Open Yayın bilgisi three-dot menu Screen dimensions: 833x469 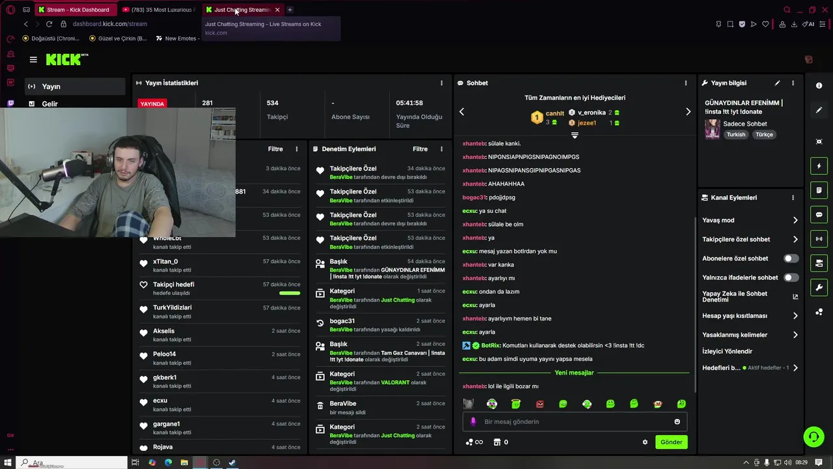pos(793,83)
